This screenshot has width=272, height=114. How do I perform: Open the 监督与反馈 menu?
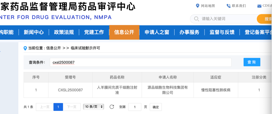(x=222, y=32)
